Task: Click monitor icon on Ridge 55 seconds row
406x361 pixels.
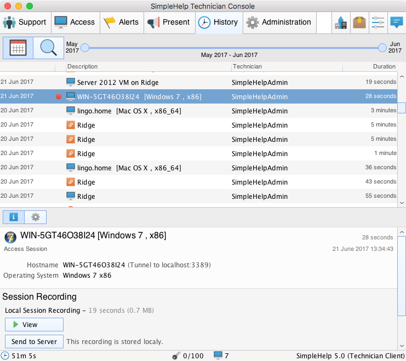Action: point(71,196)
